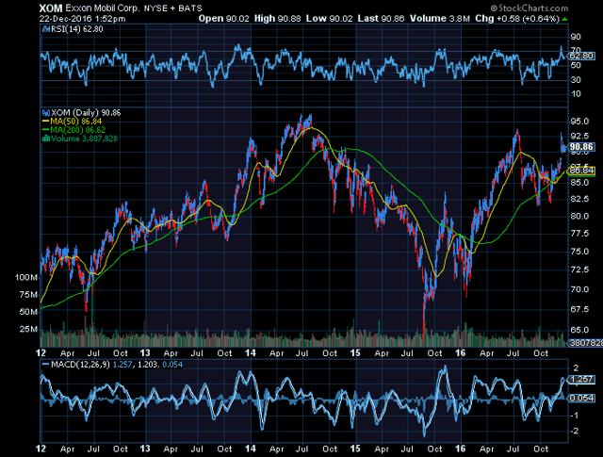The height and width of the screenshot is (457, 603).
Task: Click the 90.86 last price tag
Action: coord(582,147)
